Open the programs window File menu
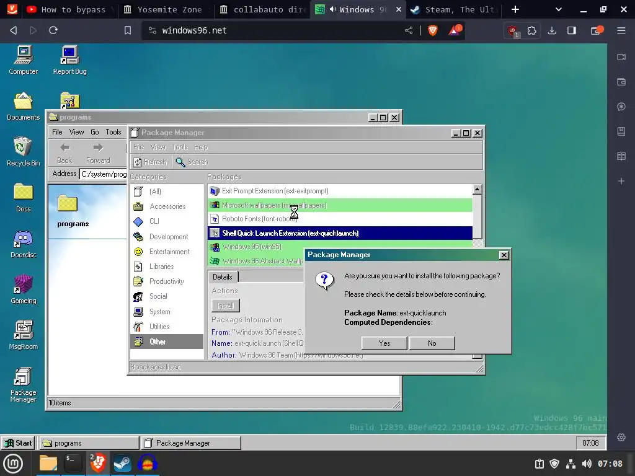The height and width of the screenshot is (476, 635). pos(57,132)
